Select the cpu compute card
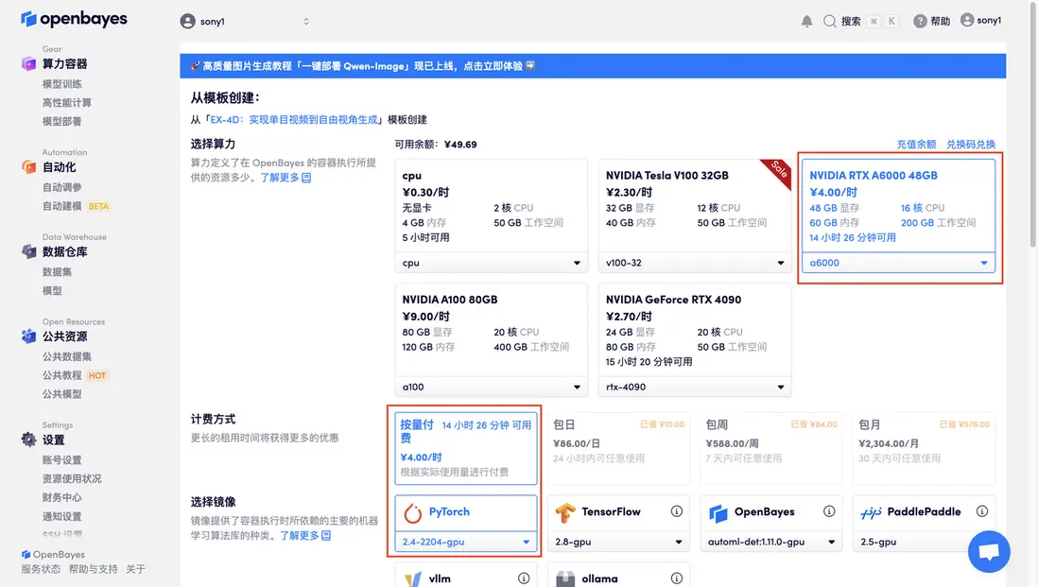1038x587 pixels. coord(492,214)
